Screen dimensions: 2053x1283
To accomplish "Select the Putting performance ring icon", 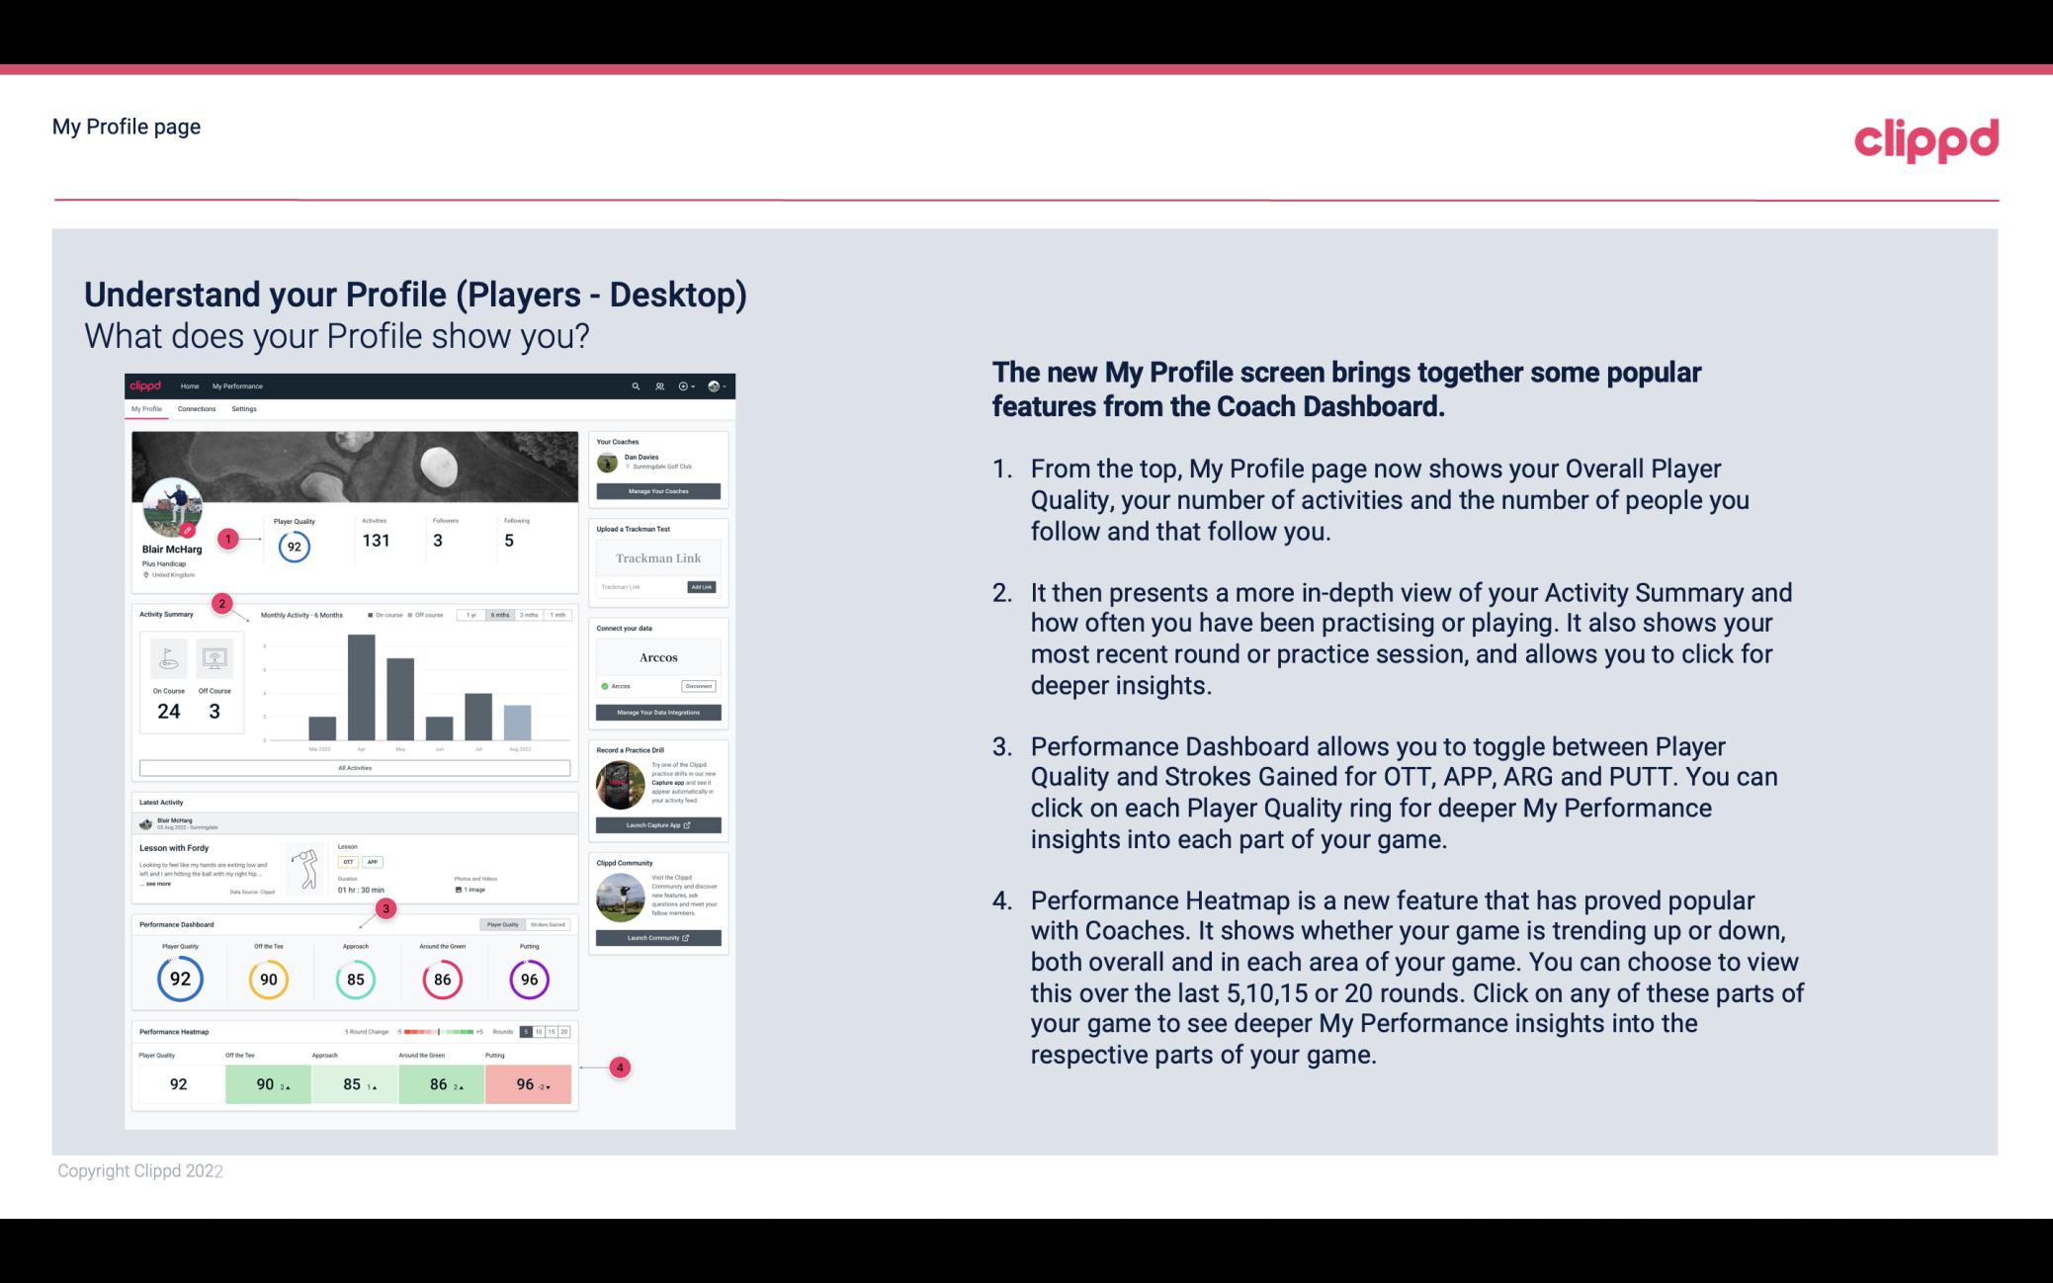I will tap(529, 979).
